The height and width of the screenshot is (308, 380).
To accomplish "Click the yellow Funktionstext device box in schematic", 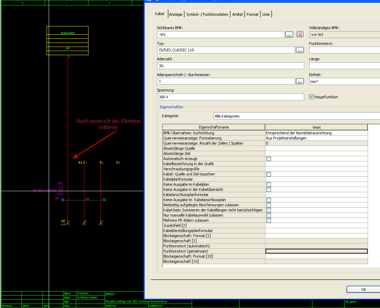I will point(67,40).
